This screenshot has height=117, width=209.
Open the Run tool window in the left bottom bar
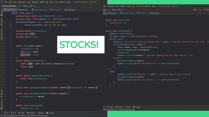pyautogui.click(x=13, y=113)
